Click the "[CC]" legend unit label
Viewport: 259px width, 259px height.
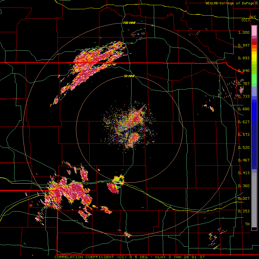point(246,20)
